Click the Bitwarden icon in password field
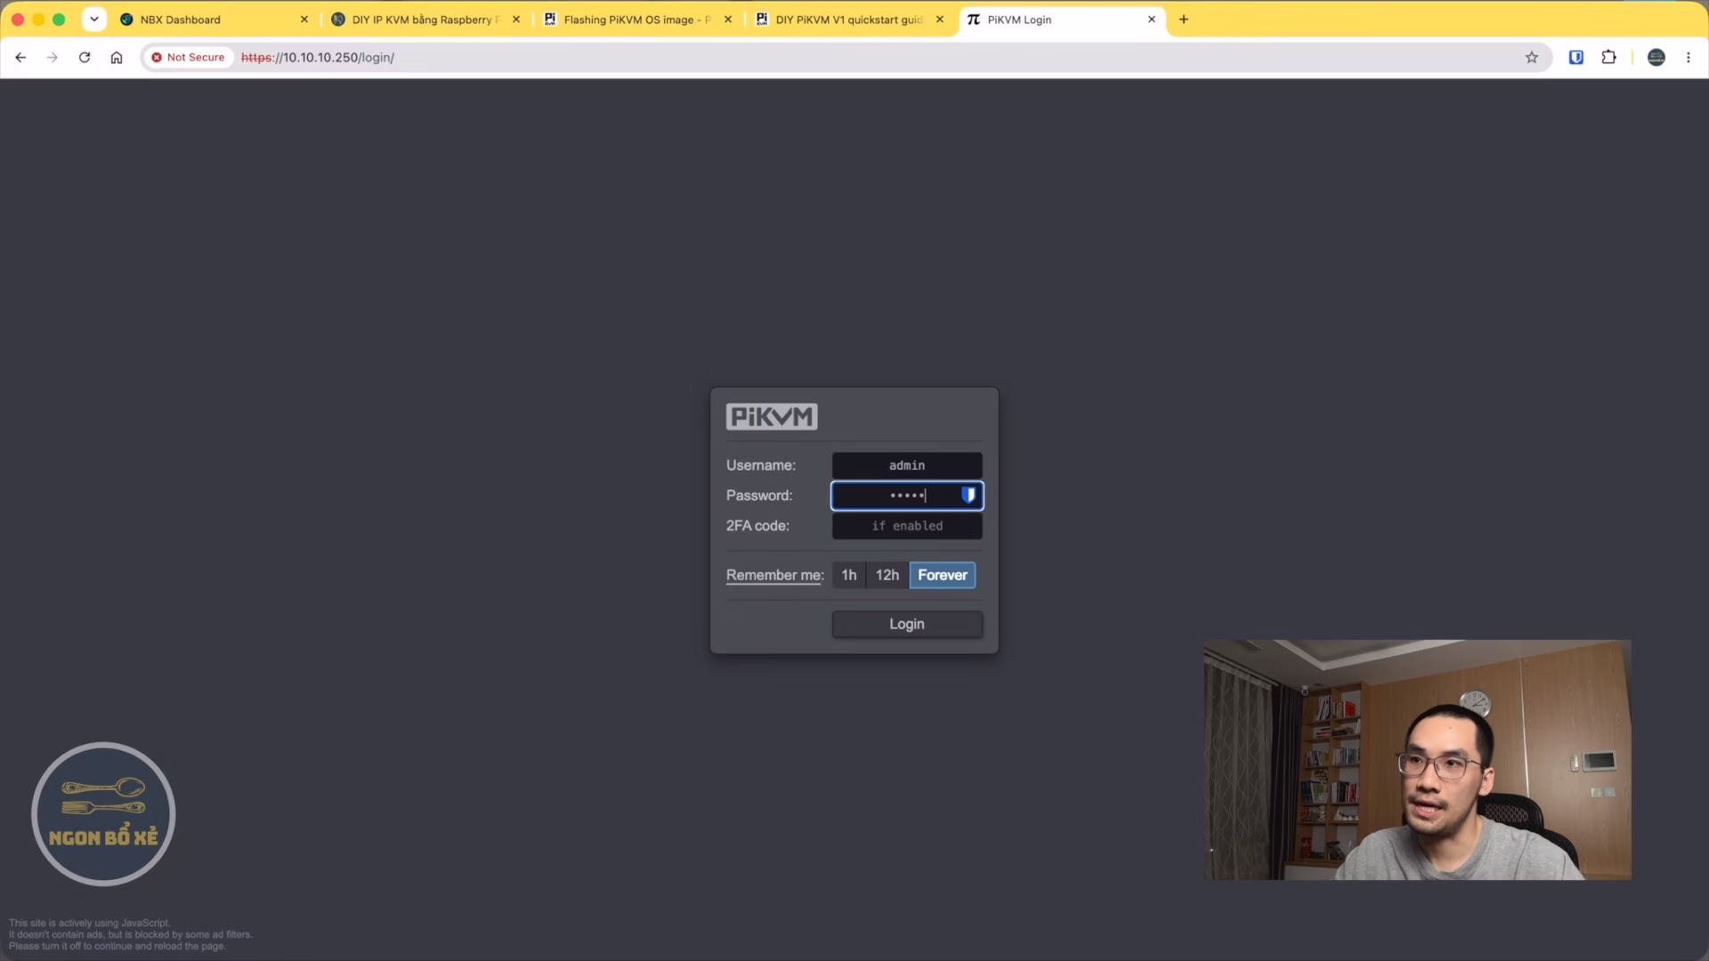The width and height of the screenshot is (1709, 961). pos(968,496)
